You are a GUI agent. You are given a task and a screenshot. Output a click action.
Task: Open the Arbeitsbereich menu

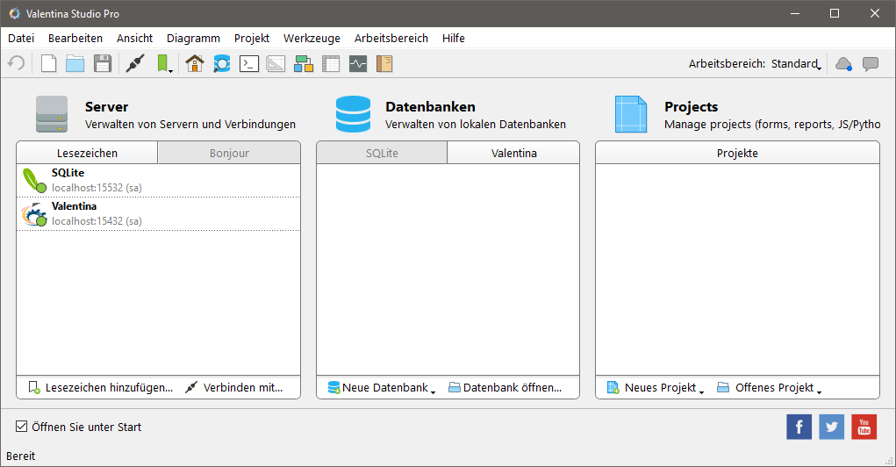[x=391, y=39]
